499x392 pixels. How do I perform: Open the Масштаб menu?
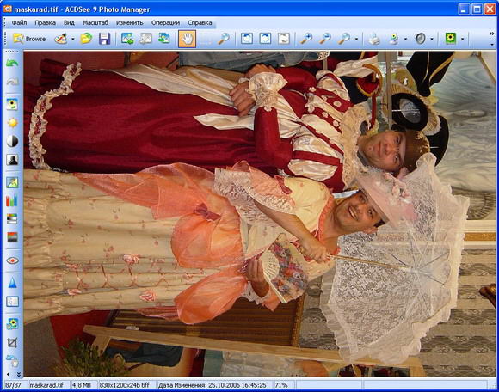tap(95, 23)
